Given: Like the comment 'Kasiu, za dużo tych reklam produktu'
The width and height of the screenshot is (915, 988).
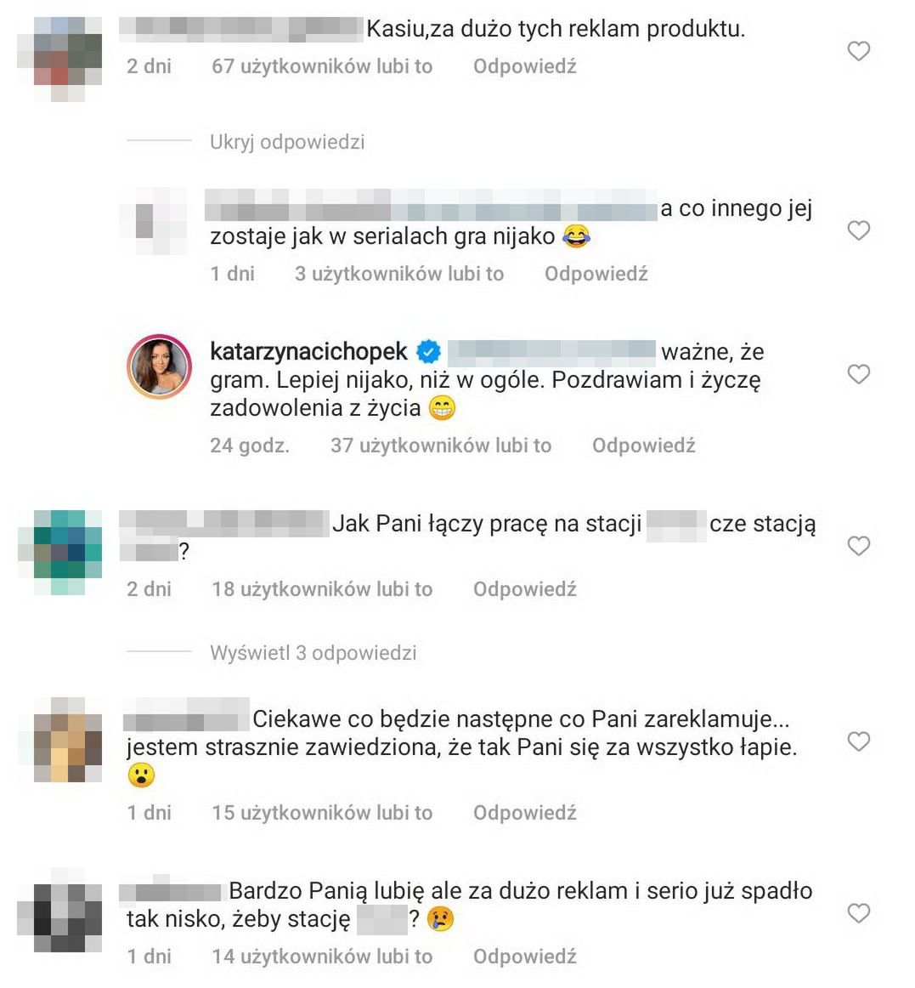Looking at the screenshot, I should (x=858, y=51).
